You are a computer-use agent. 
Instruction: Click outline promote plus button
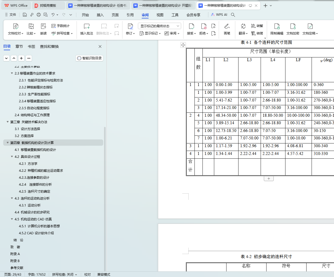21,58
